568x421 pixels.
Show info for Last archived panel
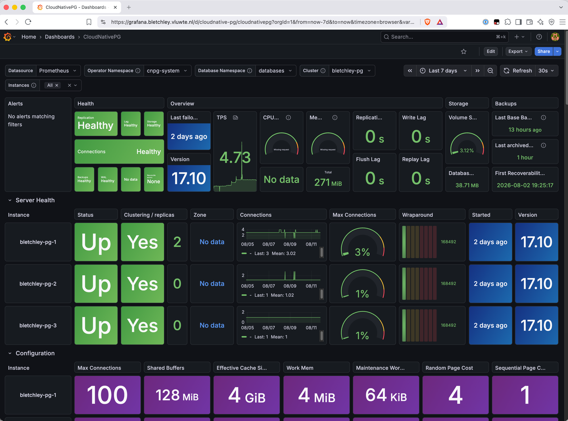(544, 145)
